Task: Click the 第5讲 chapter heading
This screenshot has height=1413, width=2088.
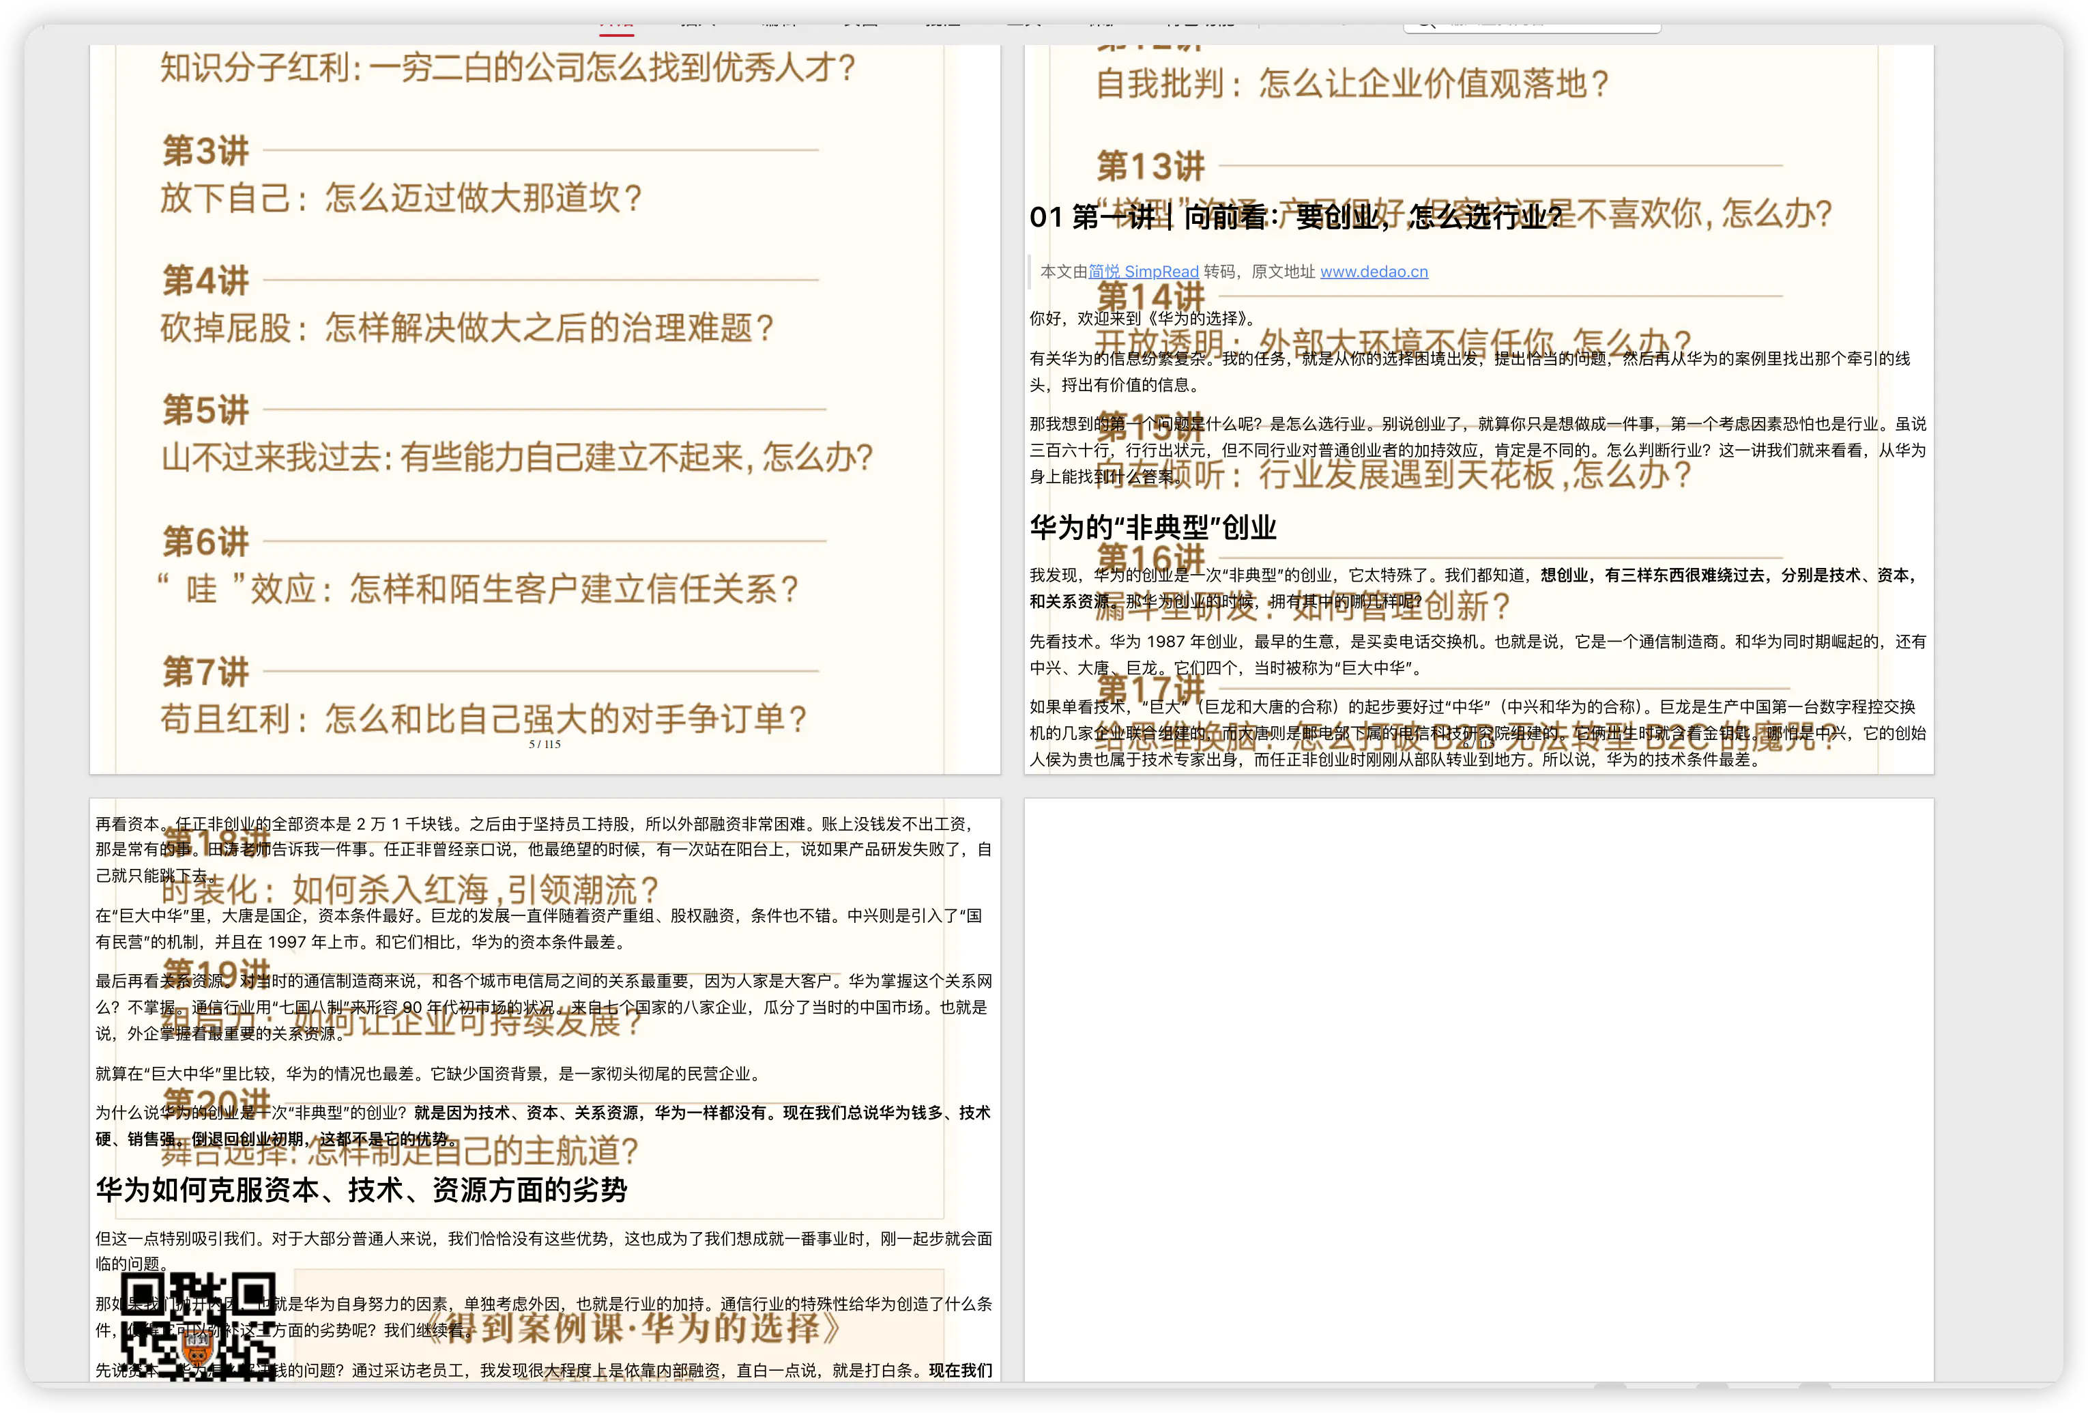Action: (x=206, y=410)
